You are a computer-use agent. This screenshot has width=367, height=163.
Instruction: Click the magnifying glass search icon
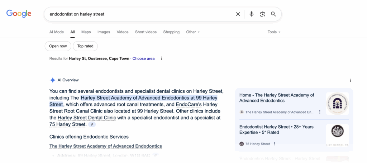[273, 14]
